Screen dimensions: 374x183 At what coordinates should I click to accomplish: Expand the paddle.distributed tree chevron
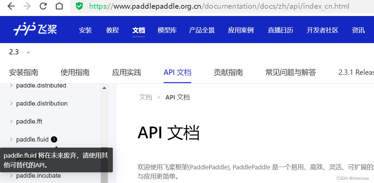pos(11,85)
